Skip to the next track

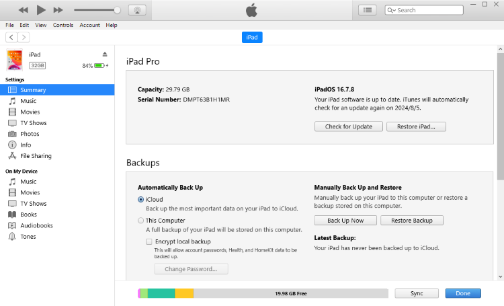pyautogui.click(x=58, y=10)
